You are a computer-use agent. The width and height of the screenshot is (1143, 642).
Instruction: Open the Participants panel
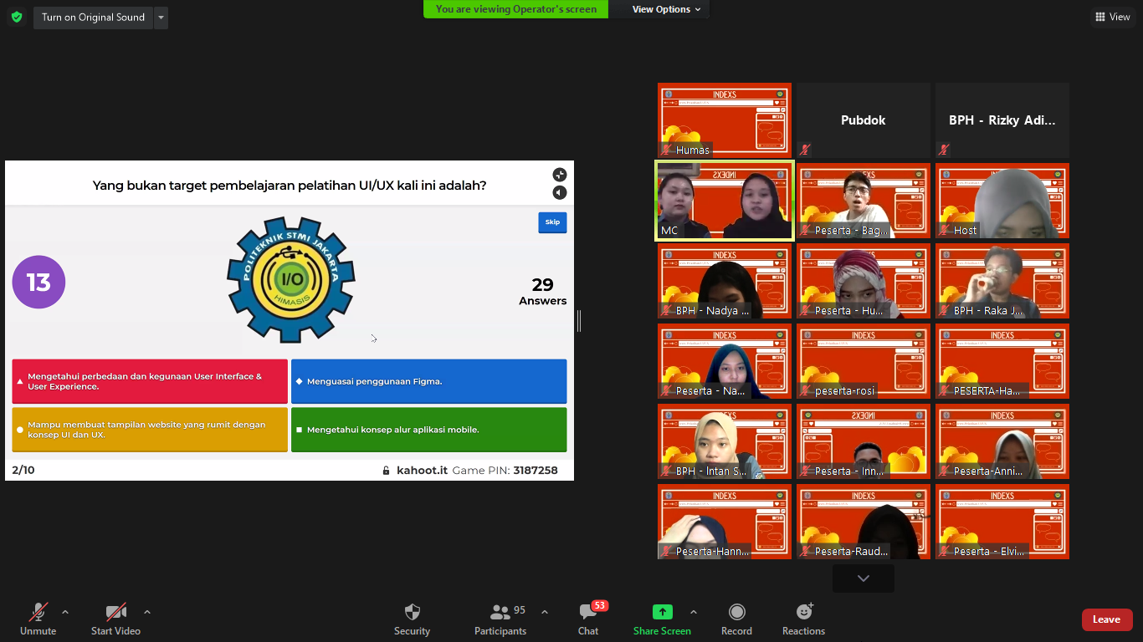pos(500,619)
